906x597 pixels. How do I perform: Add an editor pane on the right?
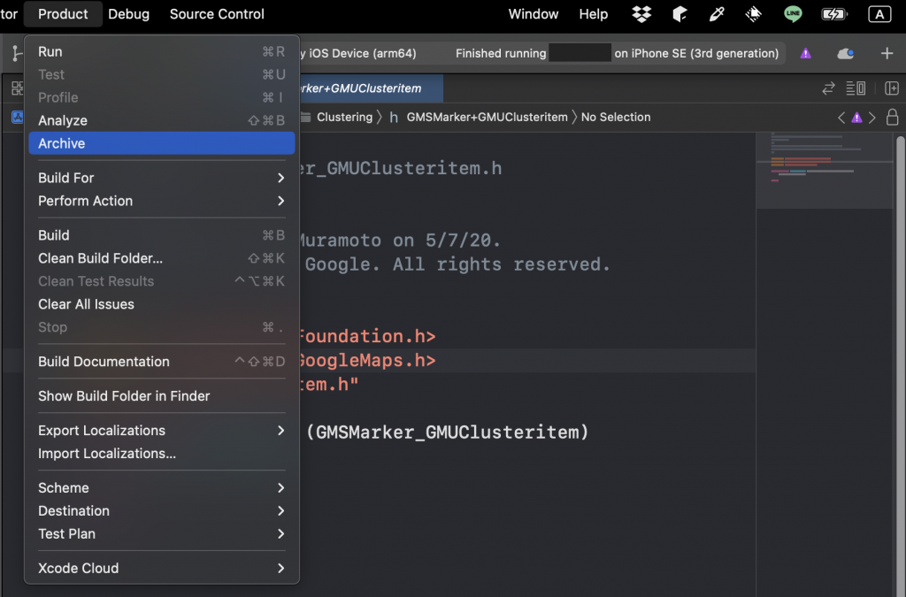click(x=892, y=88)
